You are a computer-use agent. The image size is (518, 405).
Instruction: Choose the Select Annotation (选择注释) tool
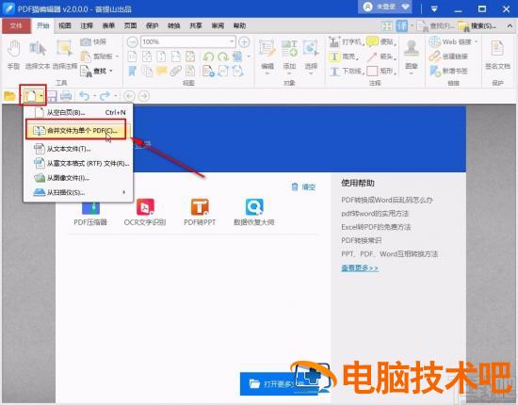pyautogui.click(x=65, y=55)
